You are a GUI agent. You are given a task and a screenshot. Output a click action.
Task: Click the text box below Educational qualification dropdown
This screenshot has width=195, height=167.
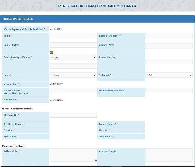(x=73, y=66)
